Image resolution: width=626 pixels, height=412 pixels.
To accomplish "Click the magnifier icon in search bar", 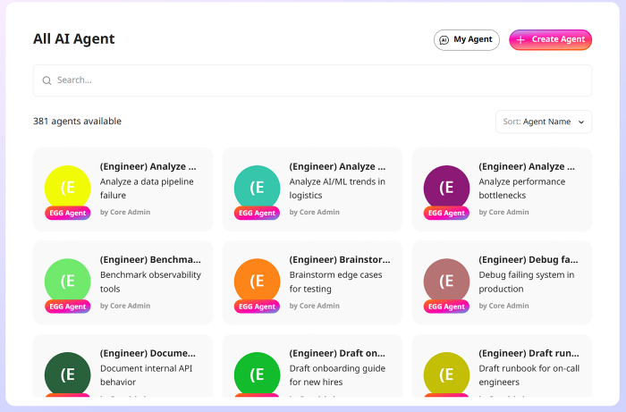I will coord(47,80).
